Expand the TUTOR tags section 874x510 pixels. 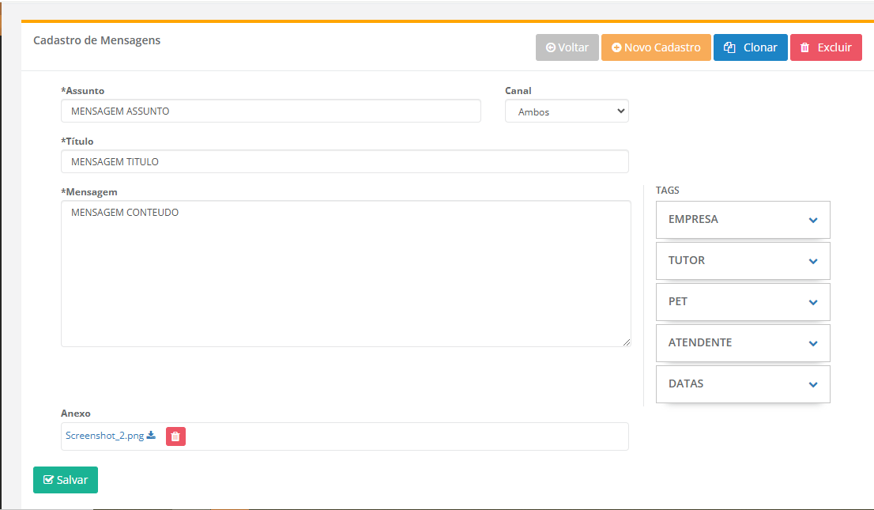pyautogui.click(x=743, y=261)
